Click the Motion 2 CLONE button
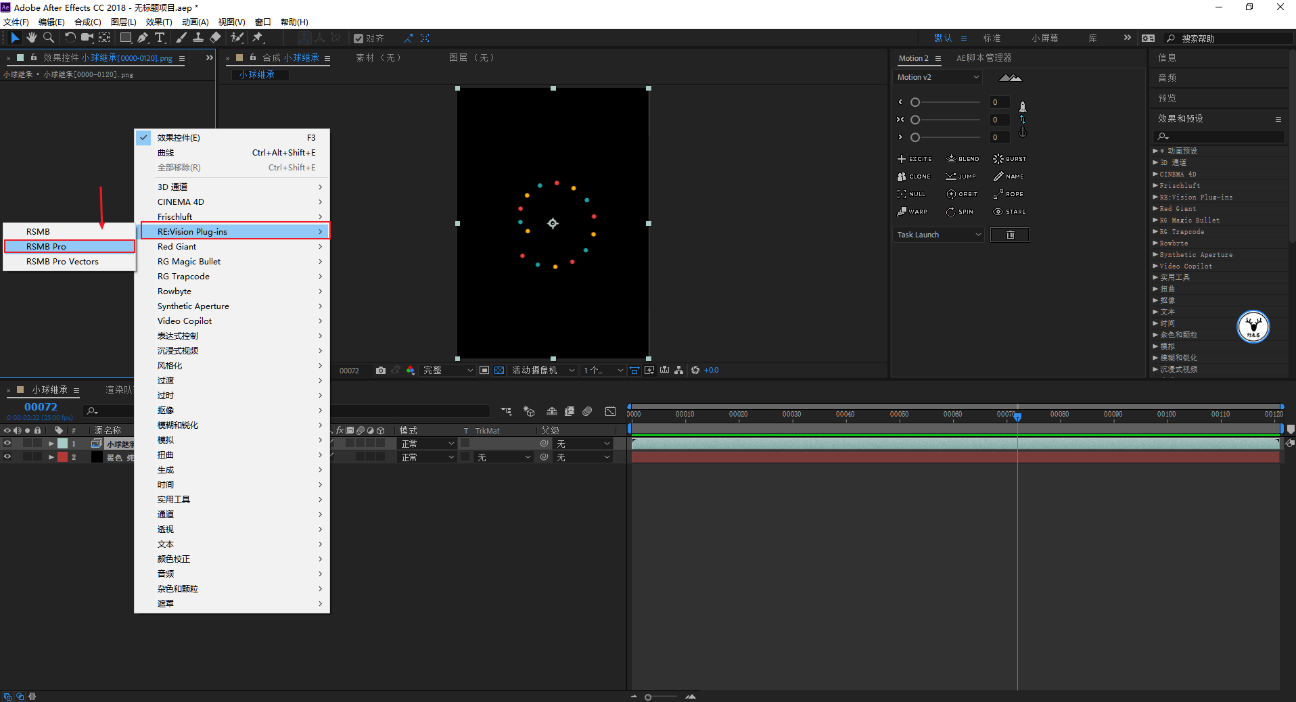 pyautogui.click(x=914, y=177)
